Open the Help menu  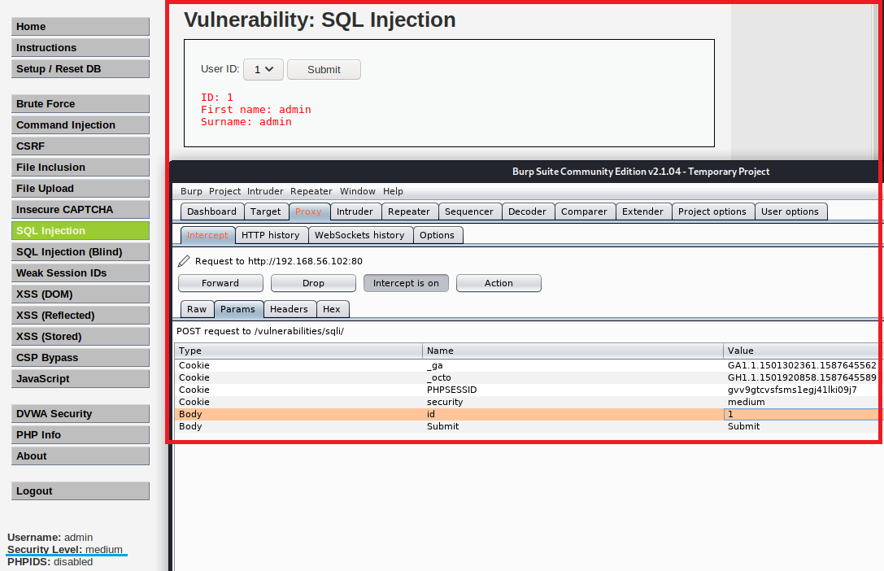click(393, 191)
